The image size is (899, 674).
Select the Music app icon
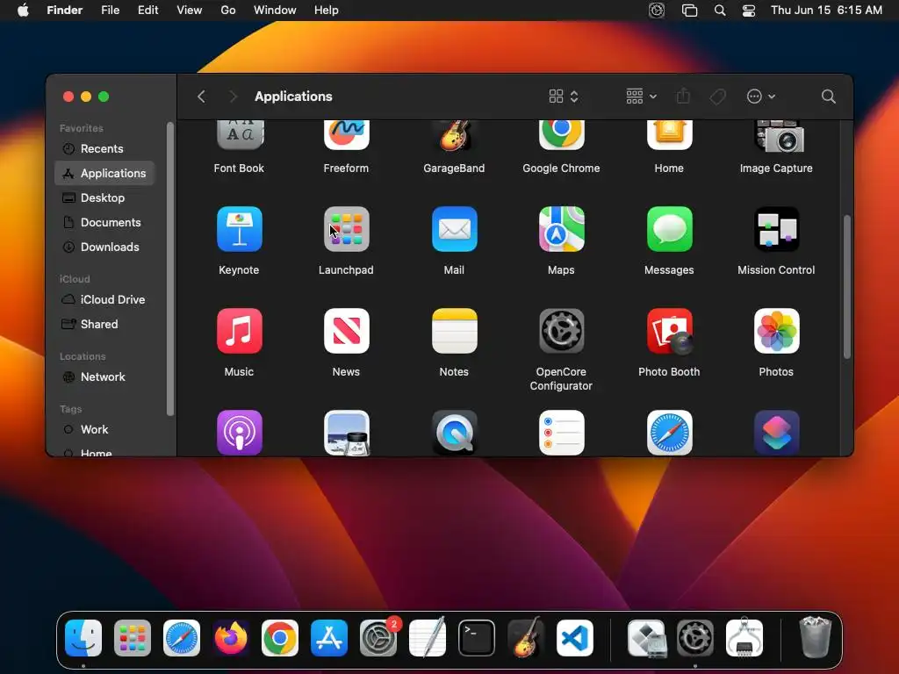[239, 331]
